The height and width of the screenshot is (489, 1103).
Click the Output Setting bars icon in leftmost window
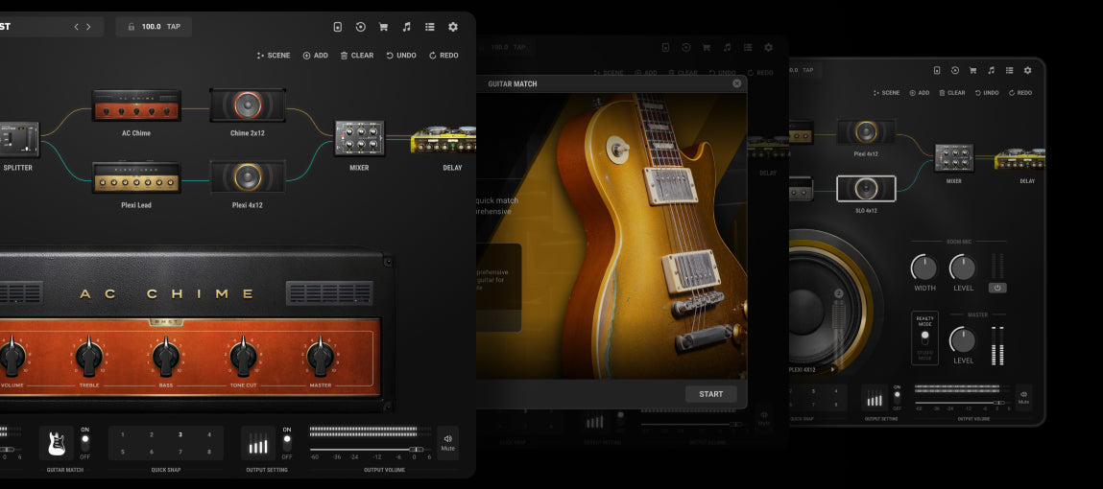258,443
